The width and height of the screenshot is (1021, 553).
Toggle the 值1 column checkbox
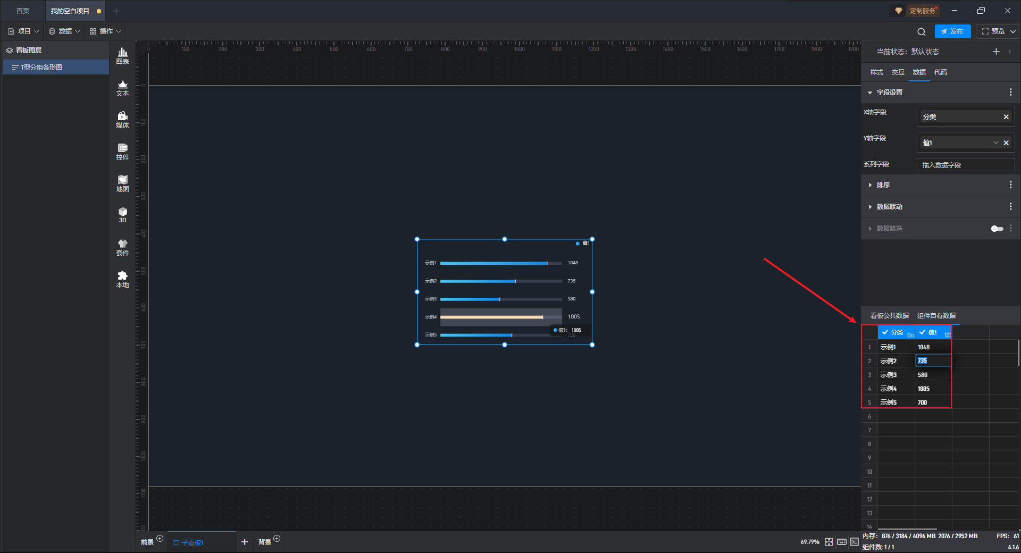click(x=922, y=332)
